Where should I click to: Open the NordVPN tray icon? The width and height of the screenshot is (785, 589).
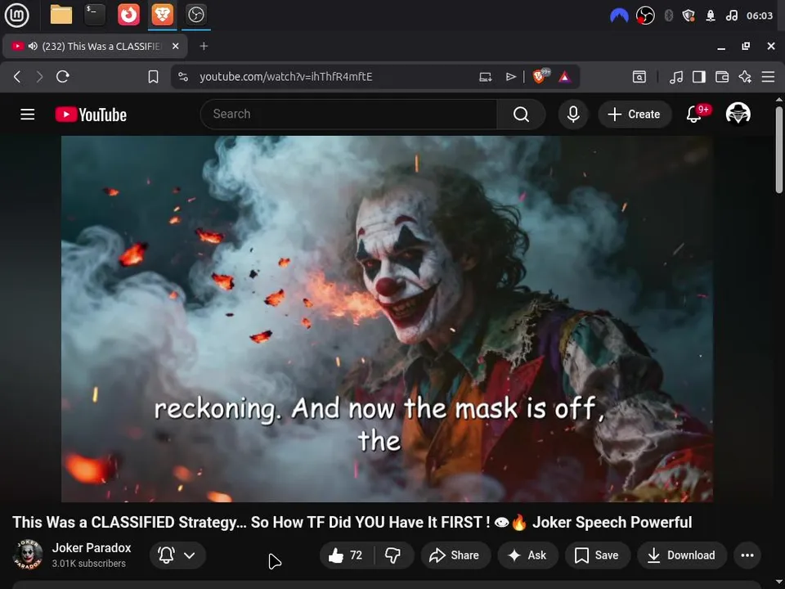(x=619, y=16)
